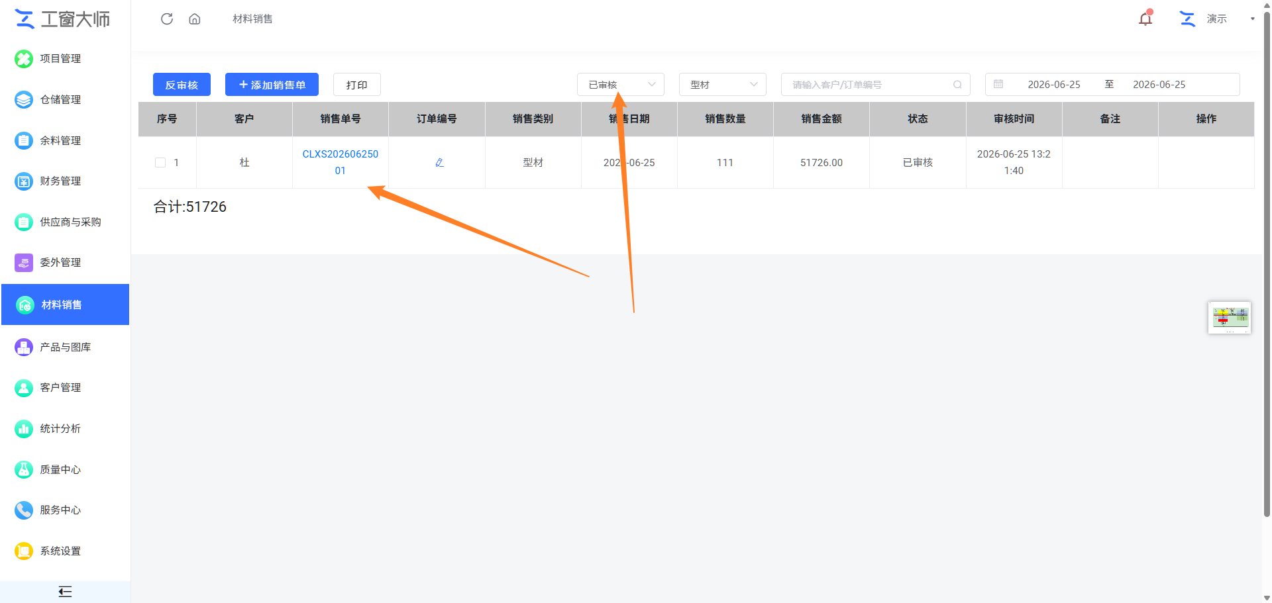Tick the checkbox for row 1
Screen dimensions: 1272x603
(x=160, y=162)
